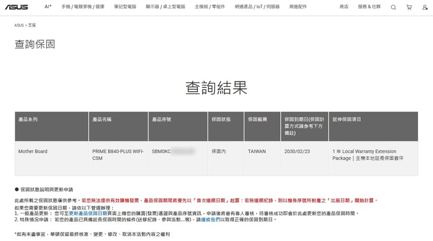Open the 更新產品保固日期 link
Image resolution: width=433 pixels, height=241 pixels.
(x=88, y=213)
